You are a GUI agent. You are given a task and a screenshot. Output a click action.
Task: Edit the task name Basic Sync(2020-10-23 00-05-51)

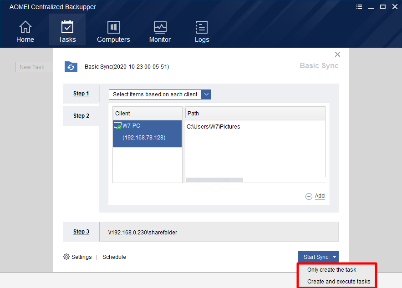[127, 67]
